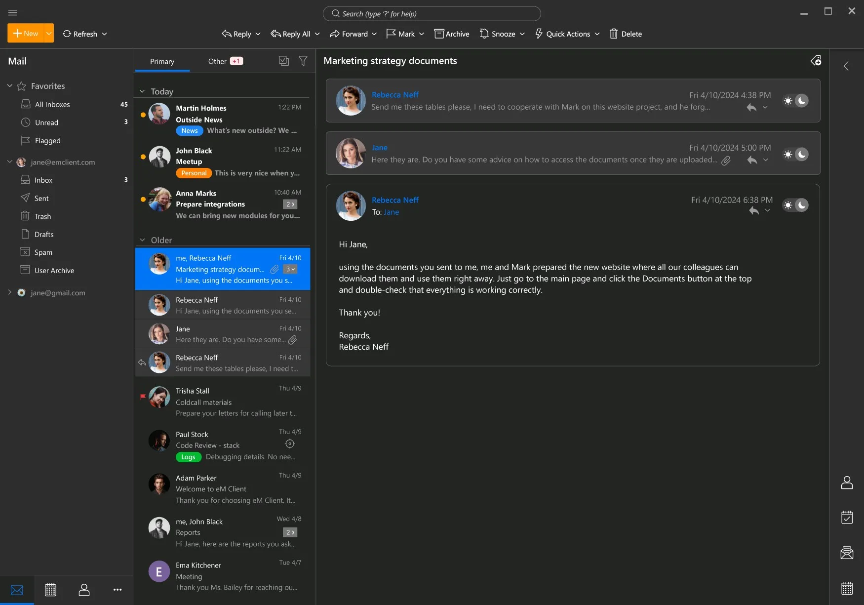Open Trisha Stall Coldcall materials email
The width and height of the screenshot is (864, 605).
coord(222,402)
